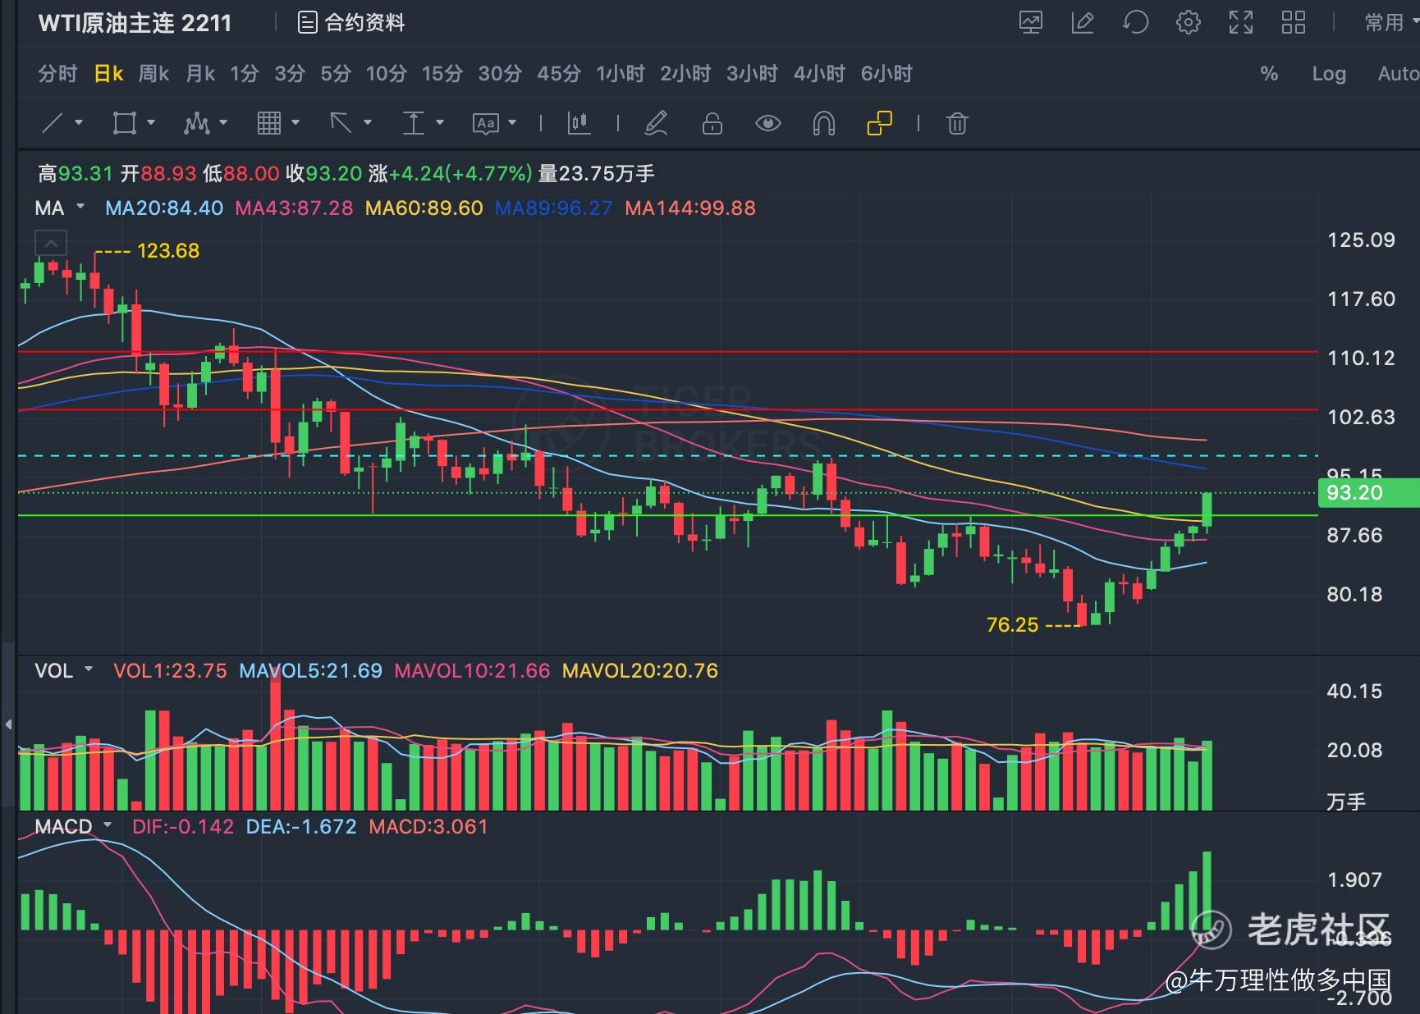Delete drawings with trash icon
The image size is (1420, 1014).
click(x=957, y=124)
